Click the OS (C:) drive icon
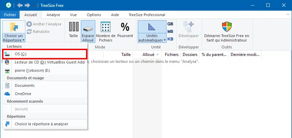Image resolution: width=292 pixels, height=138 pixels. (7, 54)
